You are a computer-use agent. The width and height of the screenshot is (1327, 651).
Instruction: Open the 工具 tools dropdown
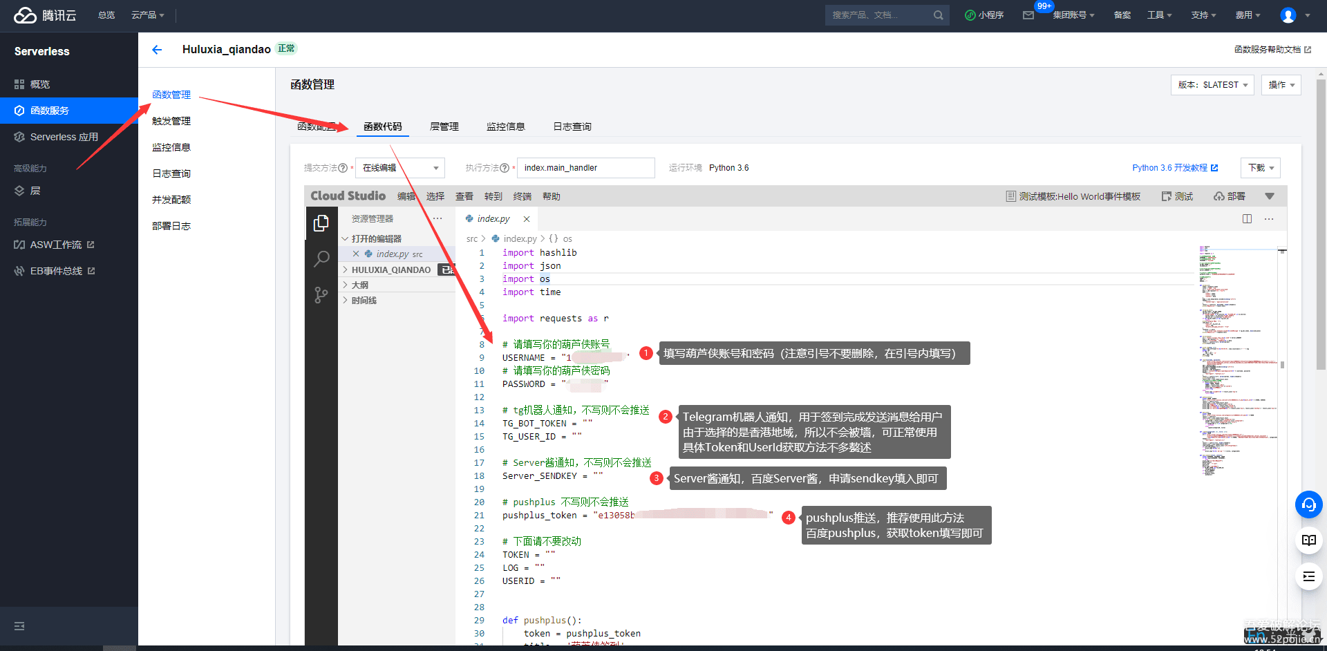(1160, 15)
